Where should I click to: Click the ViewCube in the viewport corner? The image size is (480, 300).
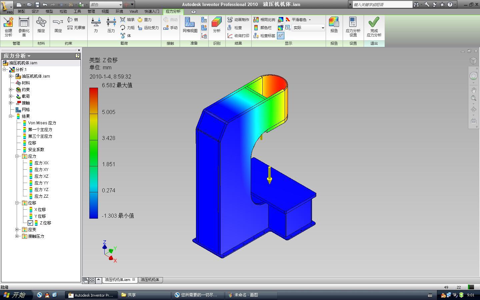point(473,61)
